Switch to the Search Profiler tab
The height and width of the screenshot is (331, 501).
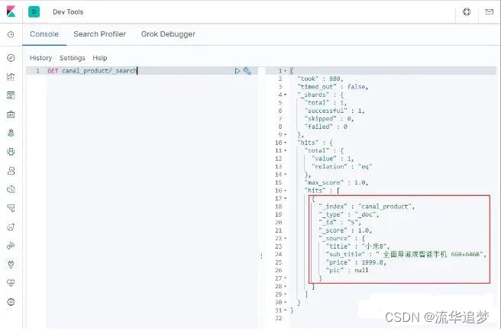[100, 34]
